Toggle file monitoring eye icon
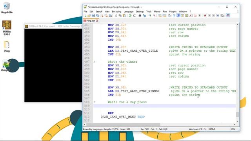 pyautogui.click(x=200, y=16)
